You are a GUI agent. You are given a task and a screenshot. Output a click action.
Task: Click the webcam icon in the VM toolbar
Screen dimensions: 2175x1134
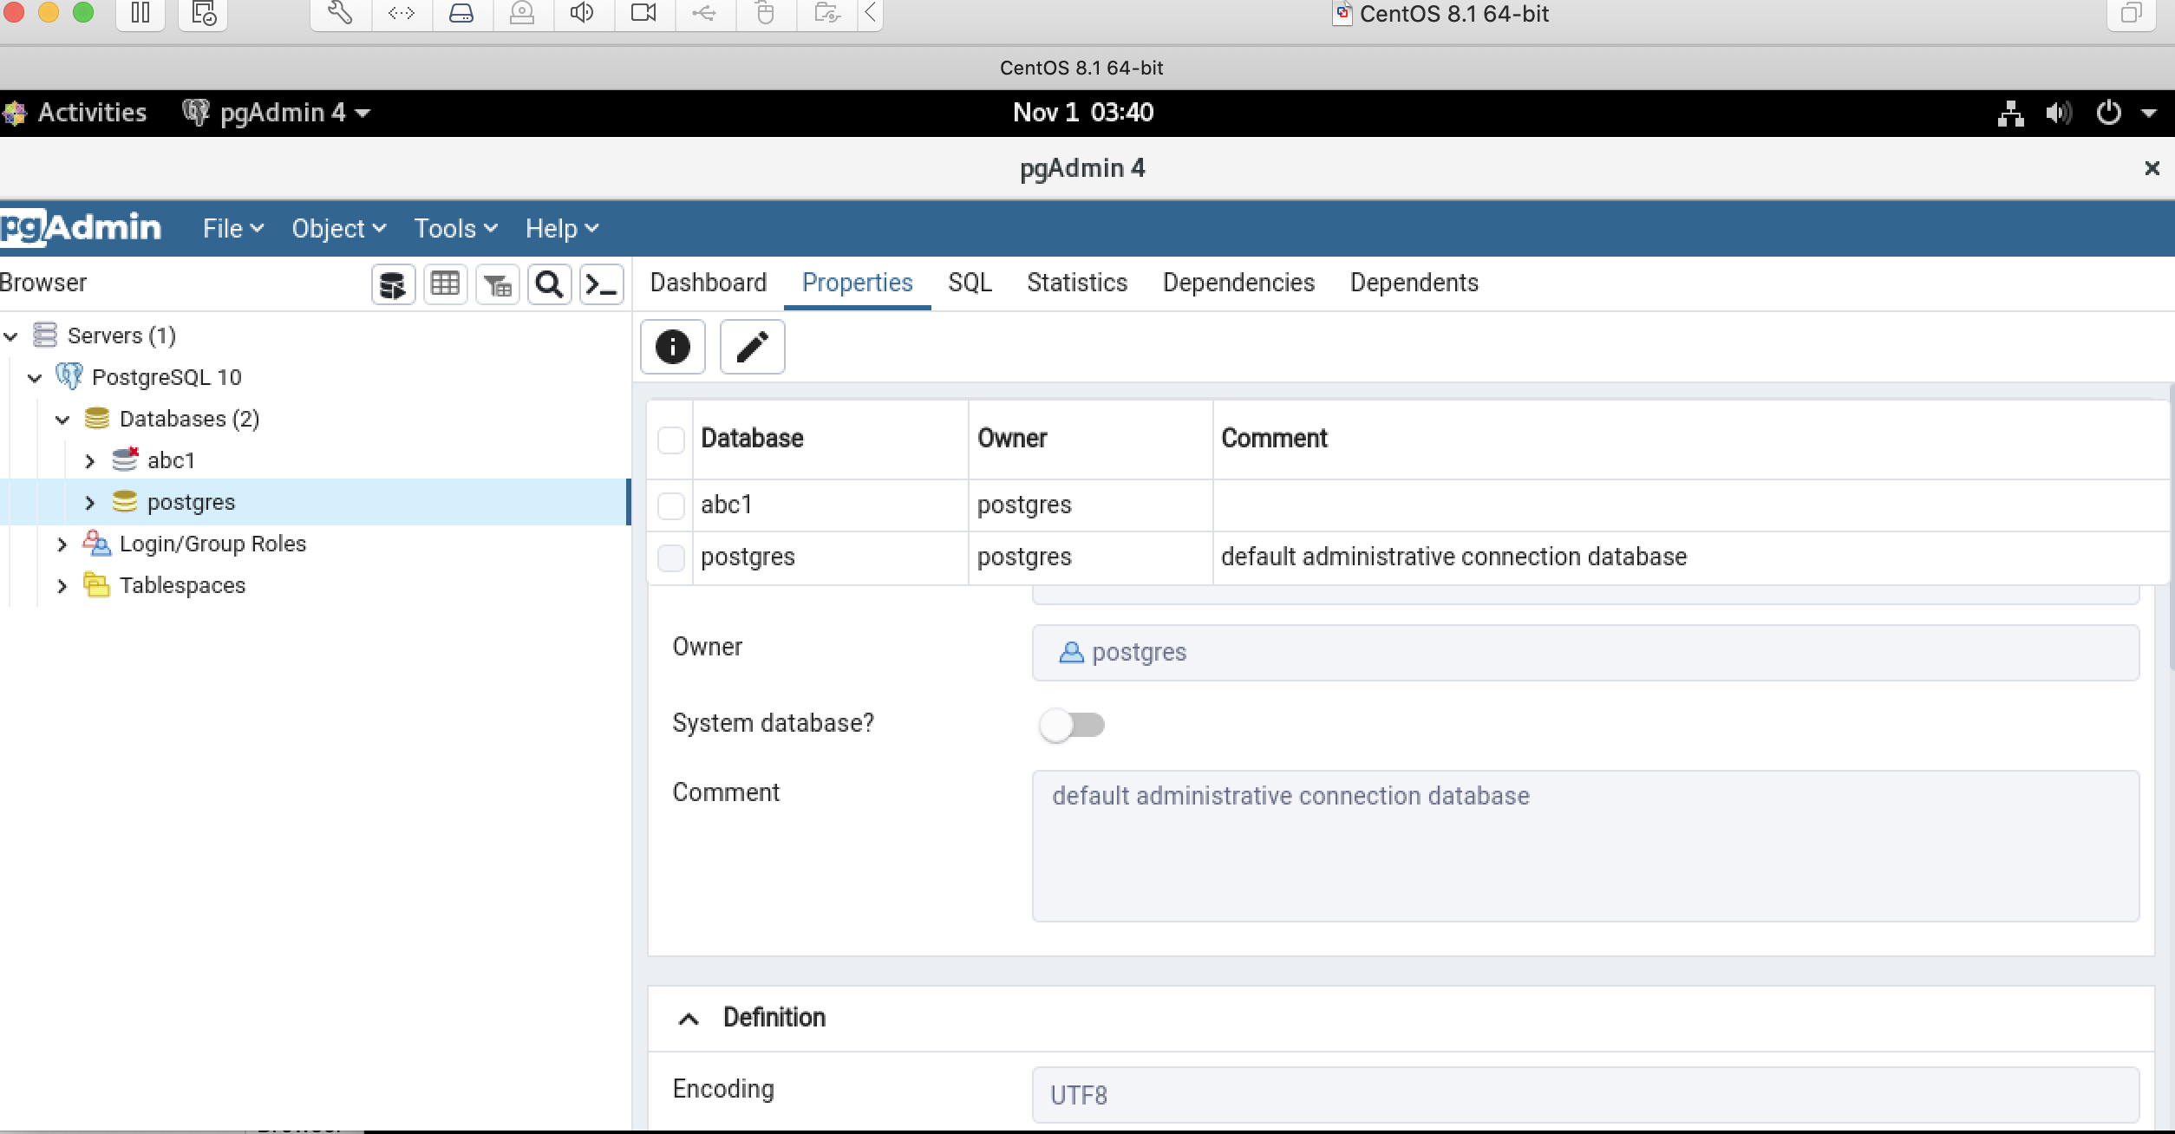[643, 13]
